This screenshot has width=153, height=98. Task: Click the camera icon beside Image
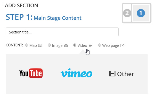(66, 46)
